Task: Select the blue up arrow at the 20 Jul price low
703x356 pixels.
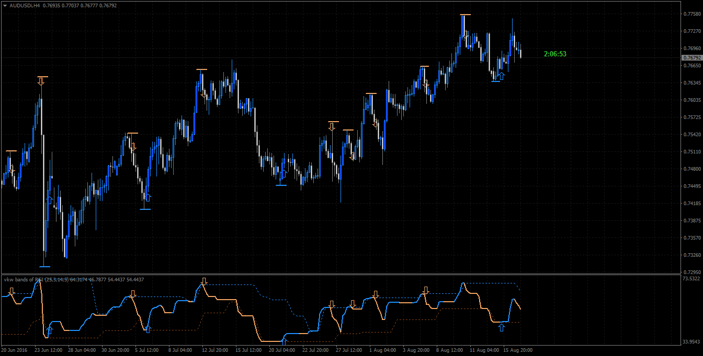Action: [285, 173]
